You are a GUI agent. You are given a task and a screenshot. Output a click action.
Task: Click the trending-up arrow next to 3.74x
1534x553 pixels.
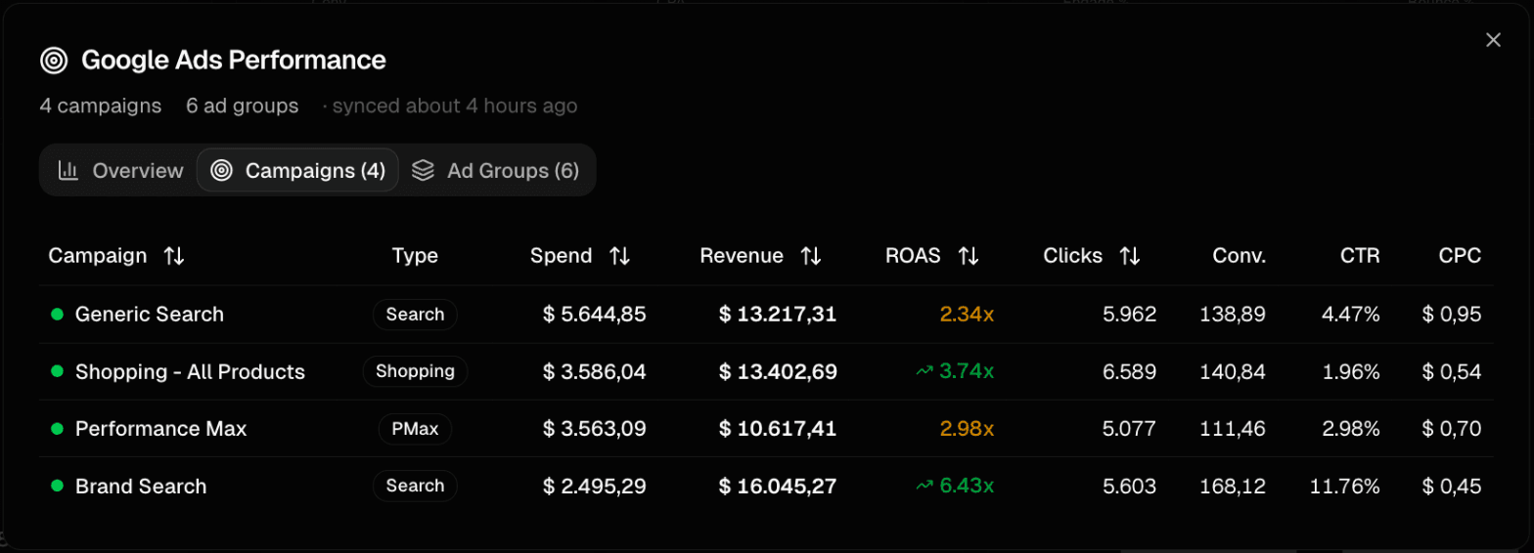(924, 371)
